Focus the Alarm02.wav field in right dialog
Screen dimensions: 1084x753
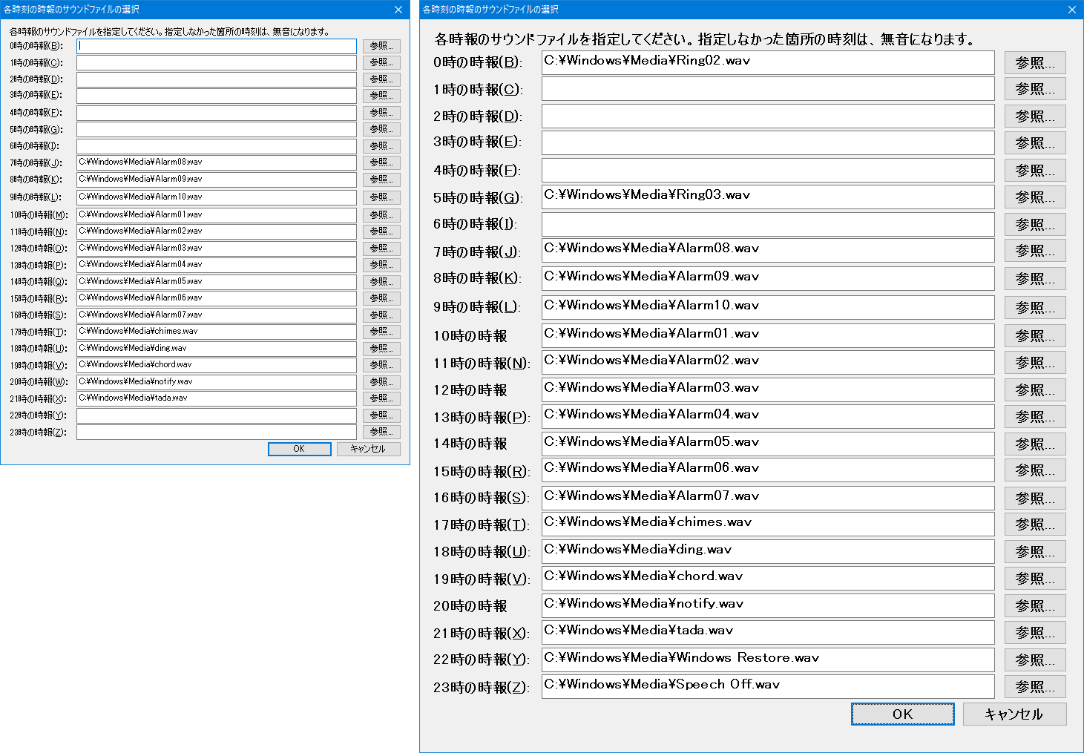click(768, 362)
